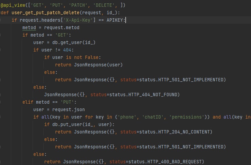This screenshot has width=251, height=165.
Task: Click the False keyword
Action: coord(92,57)
